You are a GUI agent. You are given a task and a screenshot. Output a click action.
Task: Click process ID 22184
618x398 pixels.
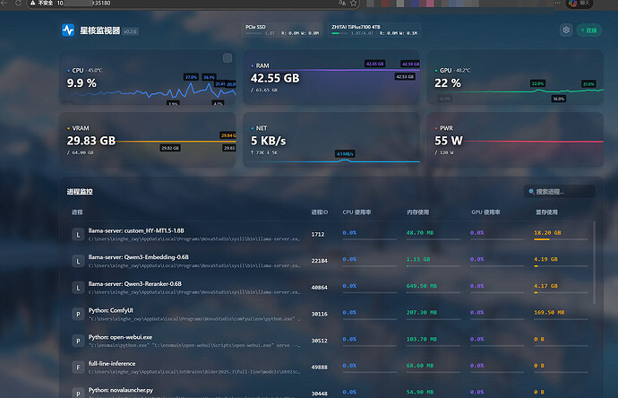(x=319, y=261)
